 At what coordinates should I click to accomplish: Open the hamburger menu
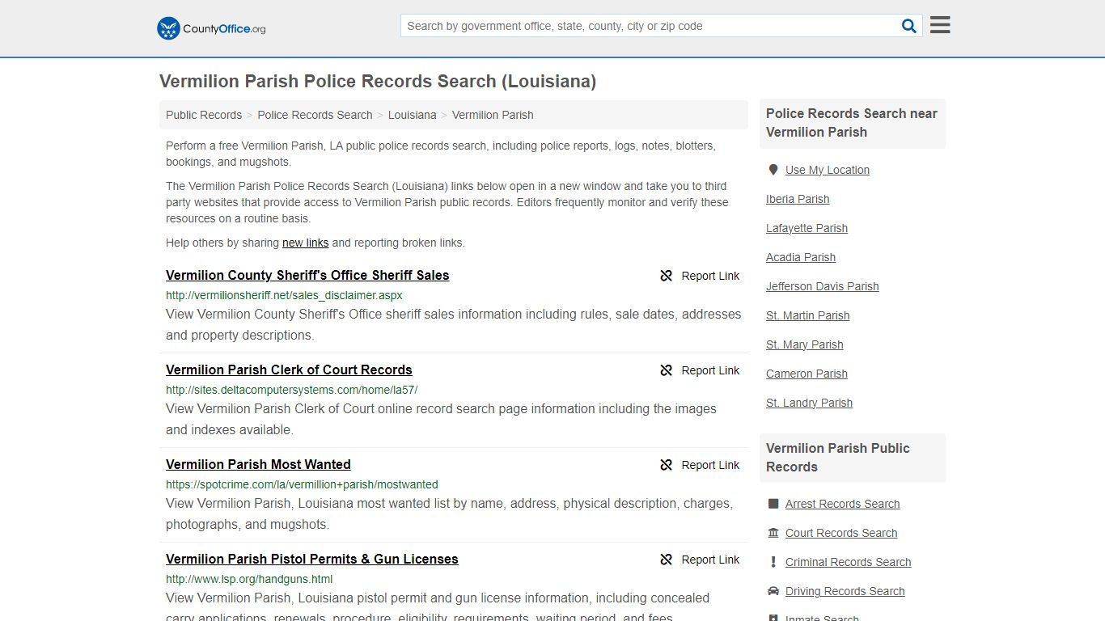click(x=940, y=25)
